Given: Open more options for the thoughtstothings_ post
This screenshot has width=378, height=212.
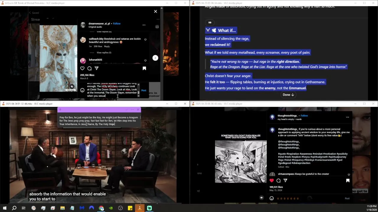Looking at the screenshot, I should point(347,117).
